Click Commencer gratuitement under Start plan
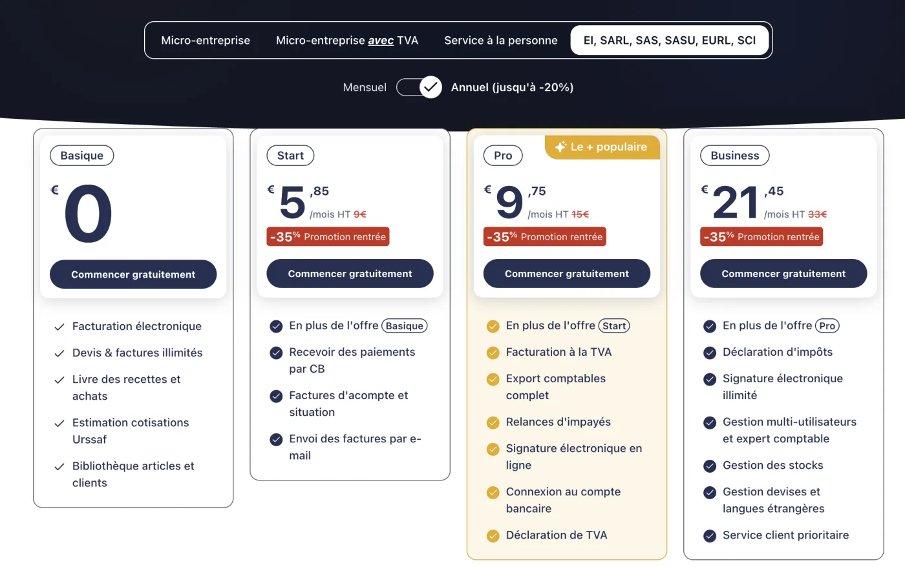The width and height of the screenshot is (905, 567). (350, 274)
